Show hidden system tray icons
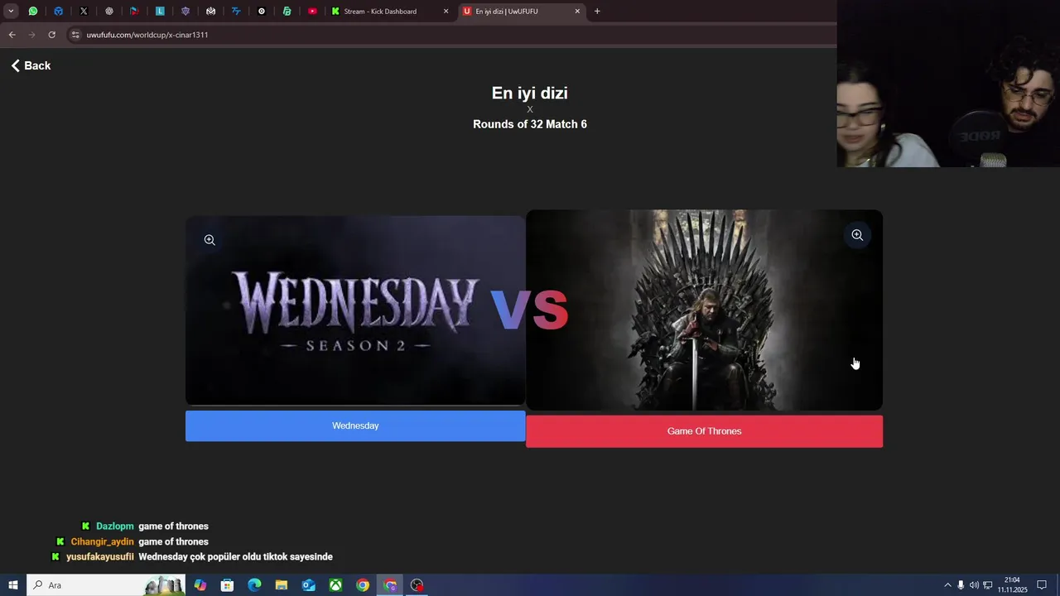This screenshot has width=1060, height=596. (947, 585)
